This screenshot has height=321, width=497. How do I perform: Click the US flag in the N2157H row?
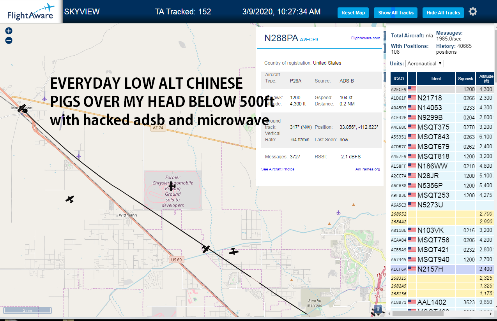(x=412, y=269)
